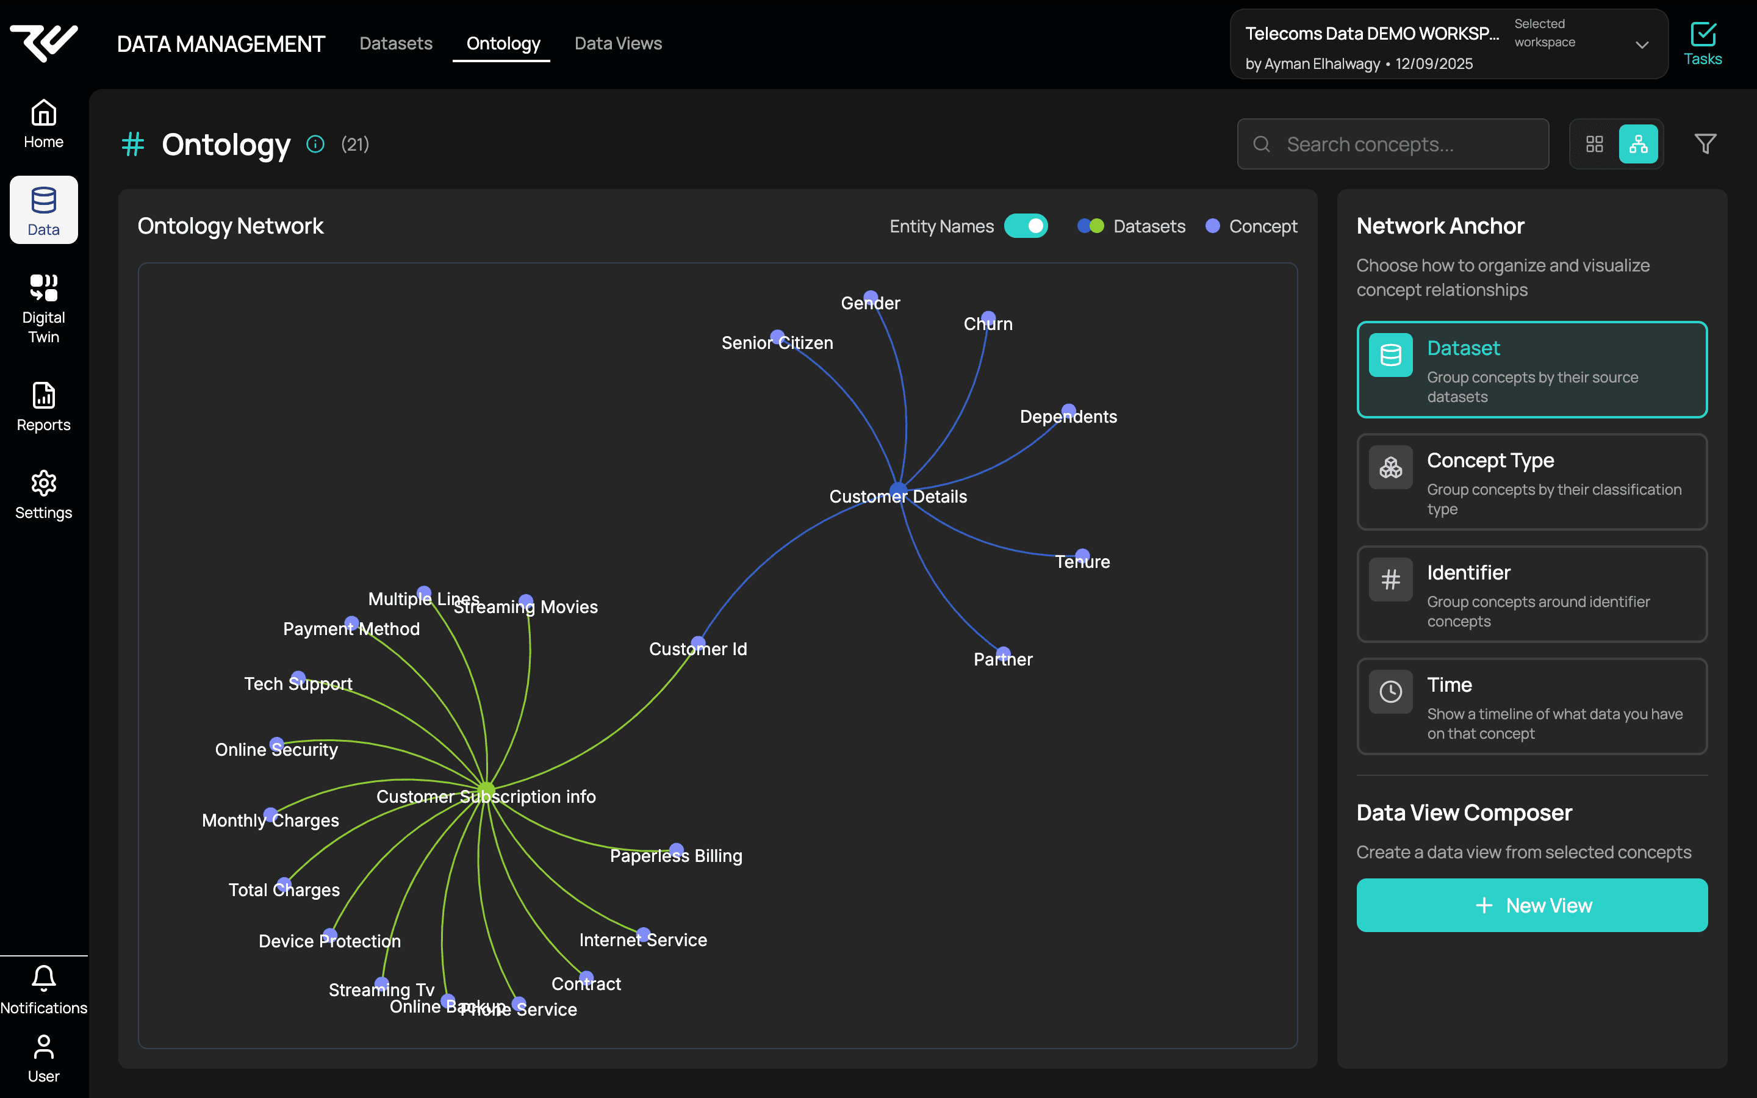The height and width of the screenshot is (1098, 1757).
Task: Open the Digital Twin section
Action: tap(43, 307)
